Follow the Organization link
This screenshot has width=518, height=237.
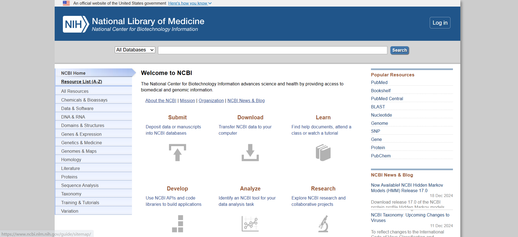tap(211, 100)
